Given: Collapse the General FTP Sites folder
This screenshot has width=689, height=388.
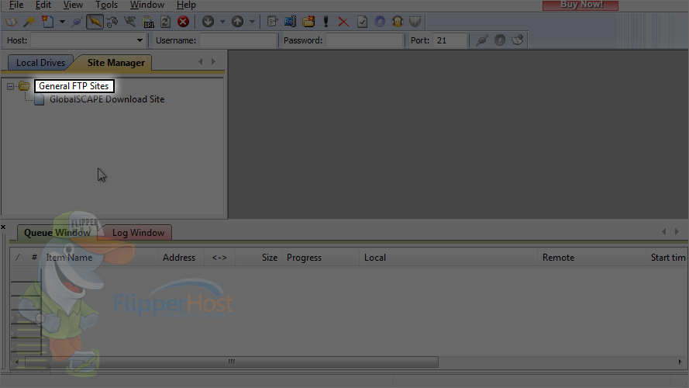Looking at the screenshot, I should (11, 86).
